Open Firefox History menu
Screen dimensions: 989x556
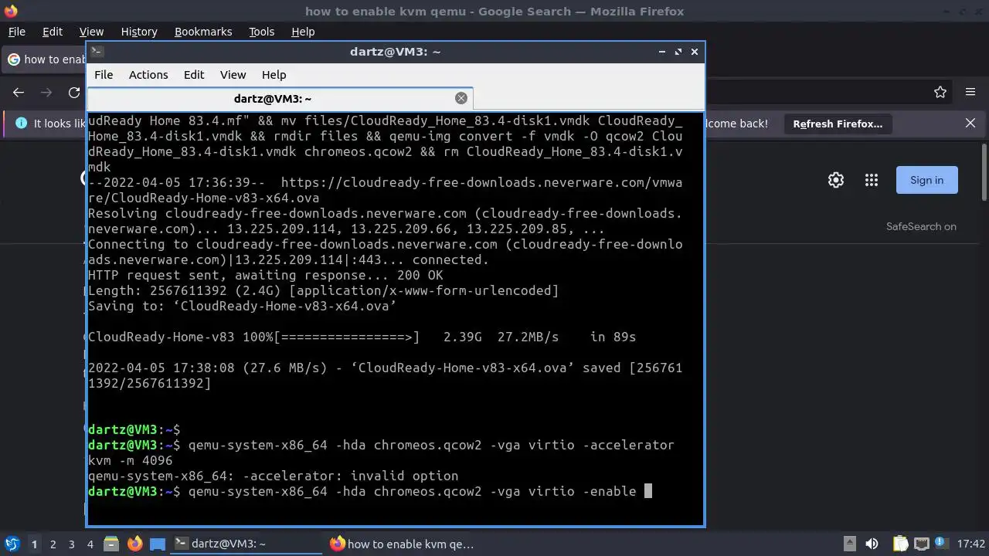(x=139, y=32)
